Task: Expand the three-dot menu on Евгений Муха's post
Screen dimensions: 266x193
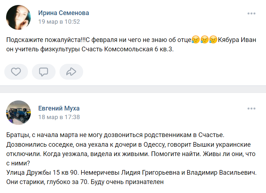Action: pyautogui.click(x=251, y=109)
